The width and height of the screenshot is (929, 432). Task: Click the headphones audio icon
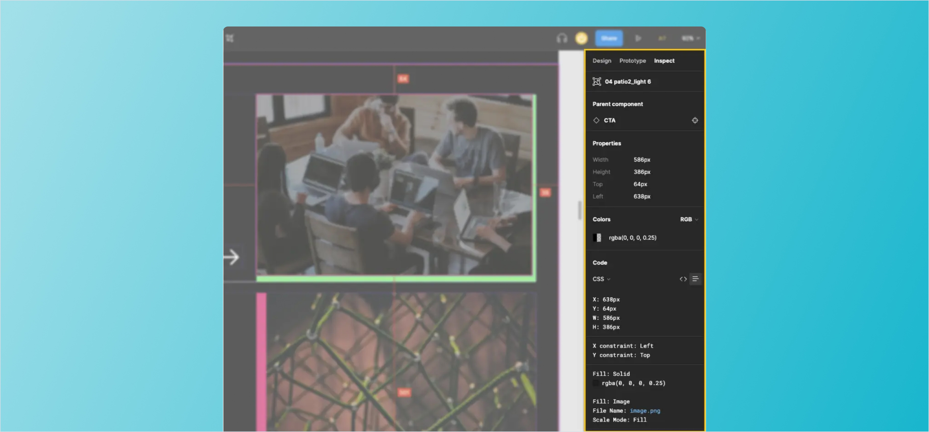[561, 38]
